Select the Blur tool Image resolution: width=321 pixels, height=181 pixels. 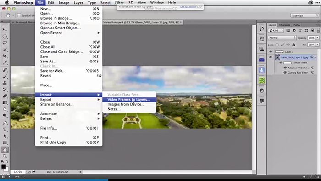[x=5, y=109]
